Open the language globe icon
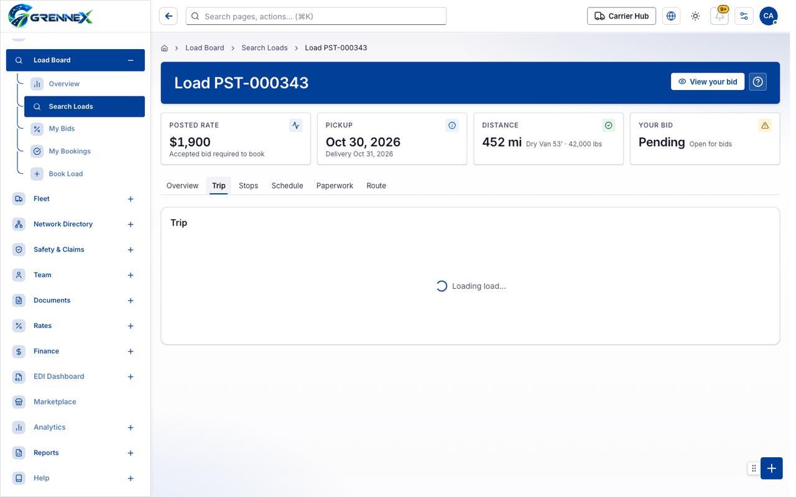Screen dimensions: 796x497 tap(671, 16)
